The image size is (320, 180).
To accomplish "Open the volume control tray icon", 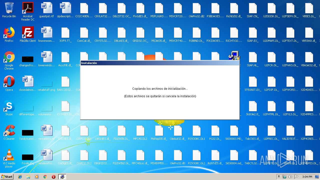I will pos(290,177).
